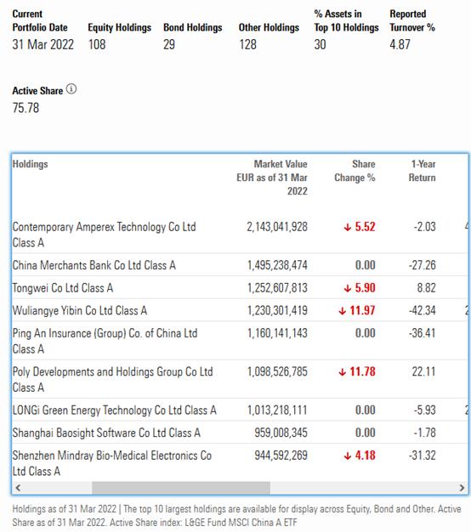Click the Holdings column header
This screenshot has height=532, width=471.
31,164
